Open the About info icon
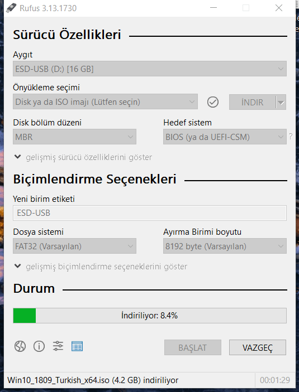The width and height of the screenshot is (299, 392). (39, 346)
